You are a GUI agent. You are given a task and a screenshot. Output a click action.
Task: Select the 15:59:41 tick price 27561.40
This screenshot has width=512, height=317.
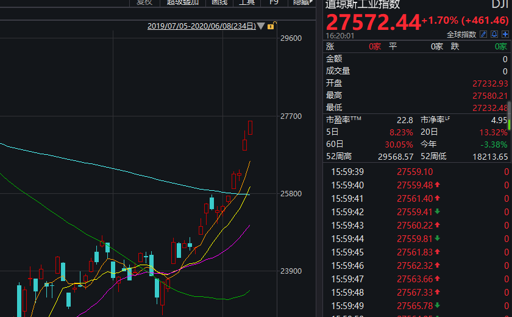coord(414,199)
